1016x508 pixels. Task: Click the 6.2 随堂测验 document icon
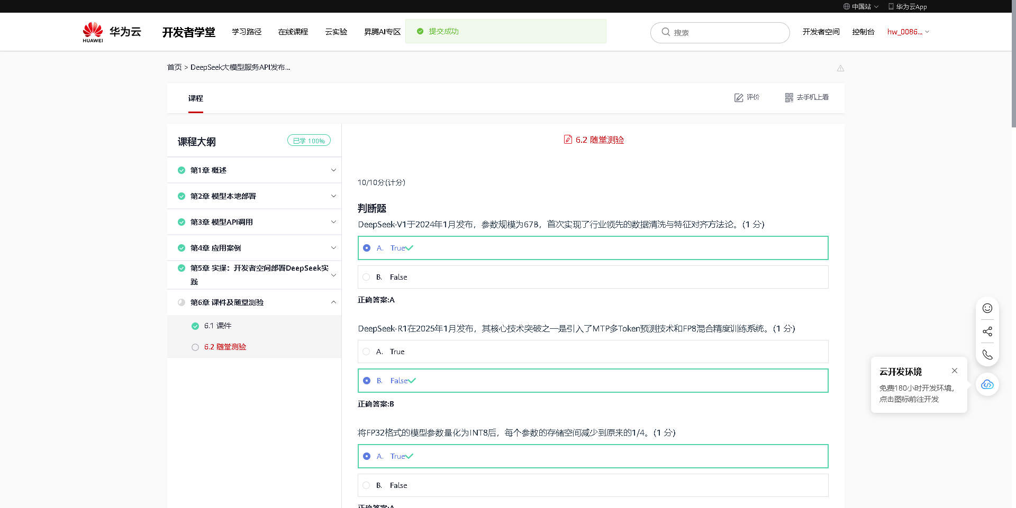tap(568, 140)
